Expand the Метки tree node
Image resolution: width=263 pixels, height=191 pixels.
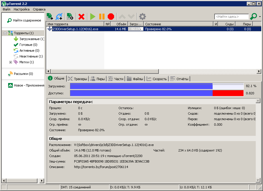[11, 62]
